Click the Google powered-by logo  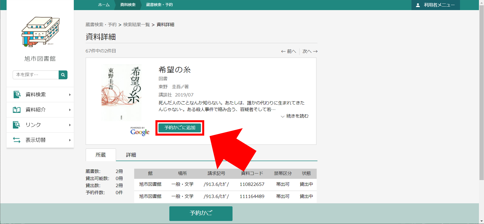point(140,131)
